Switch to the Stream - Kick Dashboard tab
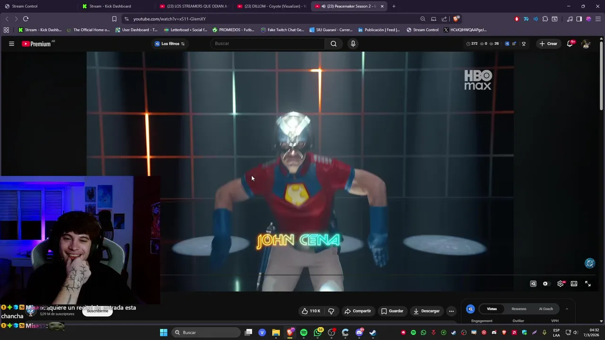Screen dimensions: 605x340 click(x=117, y=6)
